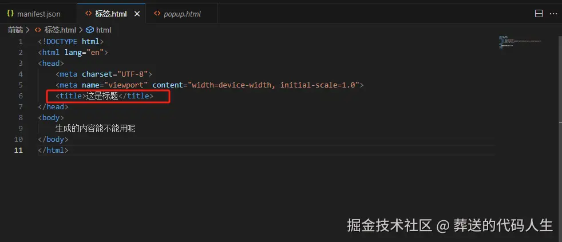Click the split editor layout icon
This screenshot has height=242, width=562.
pyautogui.click(x=539, y=14)
